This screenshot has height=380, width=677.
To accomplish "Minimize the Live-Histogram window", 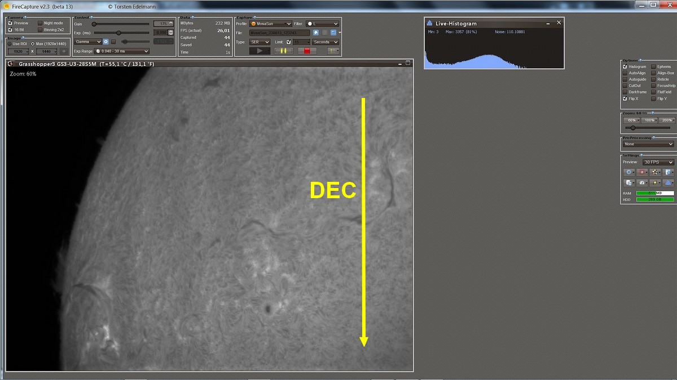I will (x=547, y=23).
